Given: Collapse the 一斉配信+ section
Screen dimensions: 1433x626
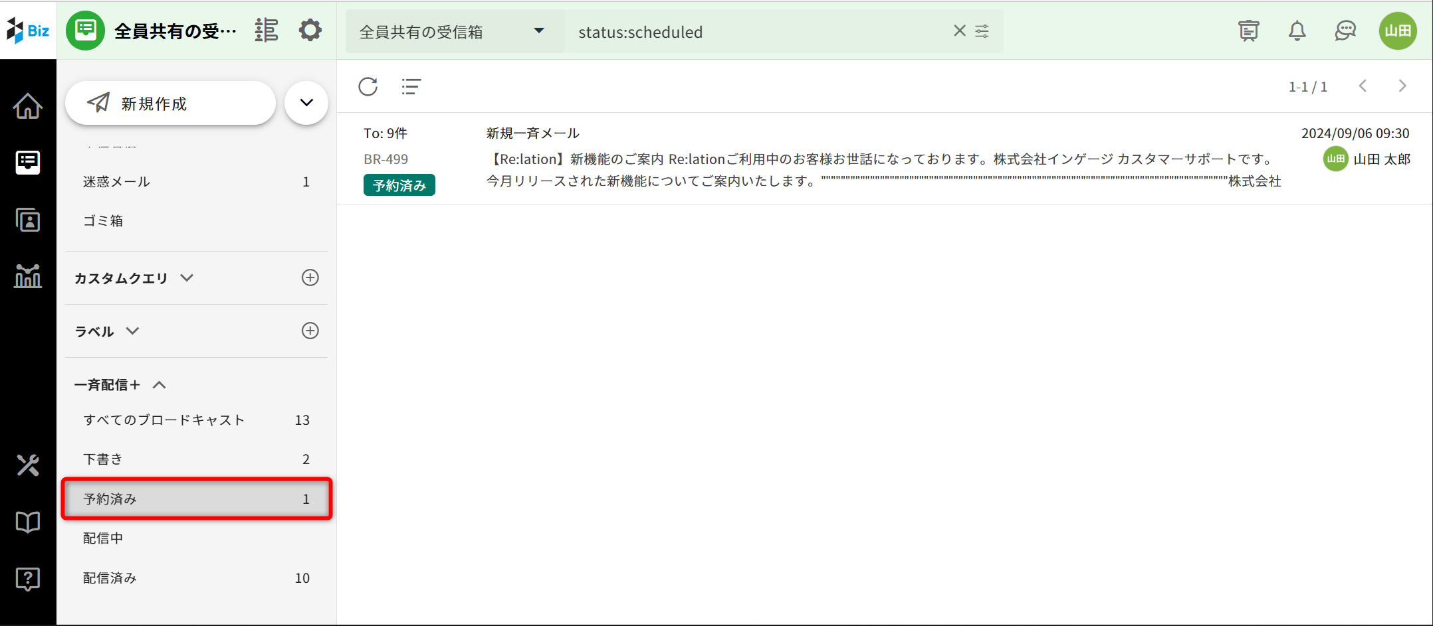Looking at the screenshot, I should point(160,385).
